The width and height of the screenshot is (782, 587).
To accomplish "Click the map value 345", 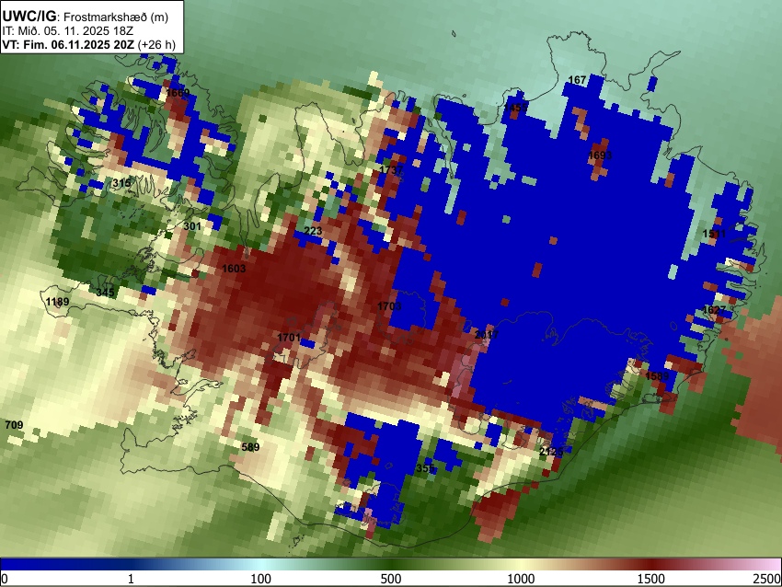I will point(105,293).
